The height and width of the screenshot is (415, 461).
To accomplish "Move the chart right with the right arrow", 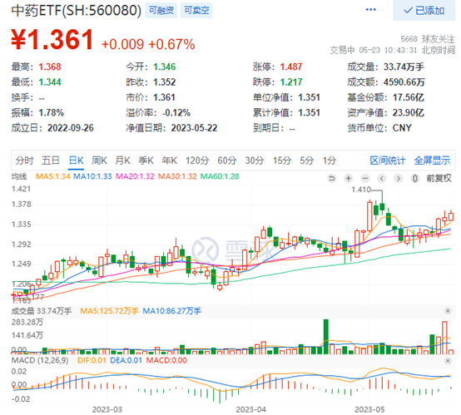I will pos(398,178).
